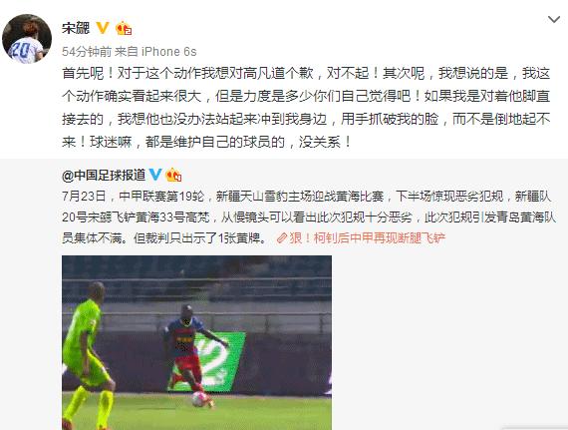Open the 狠!柯钊后中甲再现新腿飞铲 video link
The image size is (568, 430).
click(x=367, y=238)
